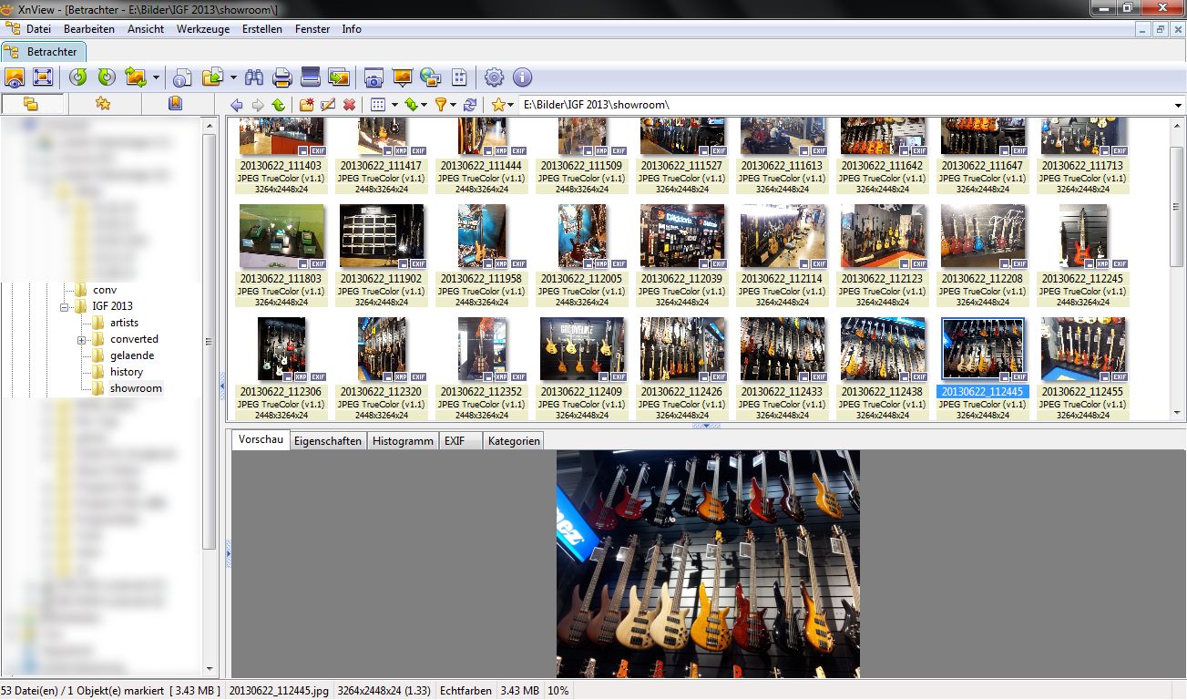Open the Fenster menu

[x=312, y=29]
